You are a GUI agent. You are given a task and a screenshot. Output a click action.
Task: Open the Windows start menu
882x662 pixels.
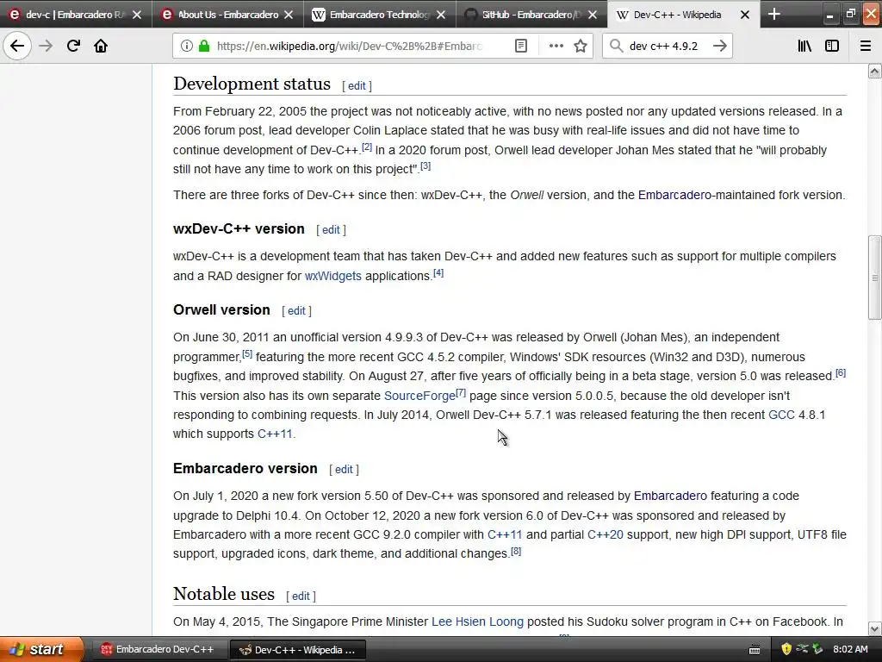click(42, 649)
